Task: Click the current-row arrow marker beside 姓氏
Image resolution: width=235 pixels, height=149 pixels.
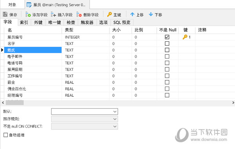Action: click(x=2, y=50)
